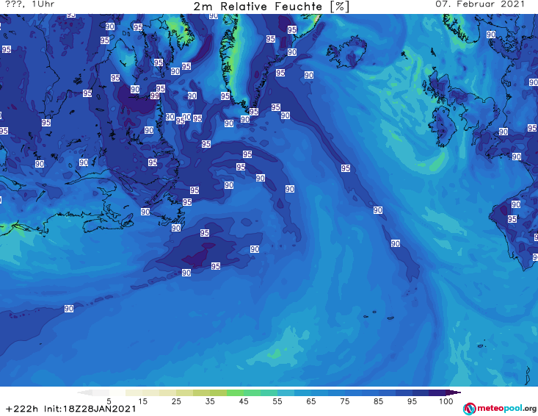
Task: Click colorbar tick label '100'
Action: pos(446,401)
